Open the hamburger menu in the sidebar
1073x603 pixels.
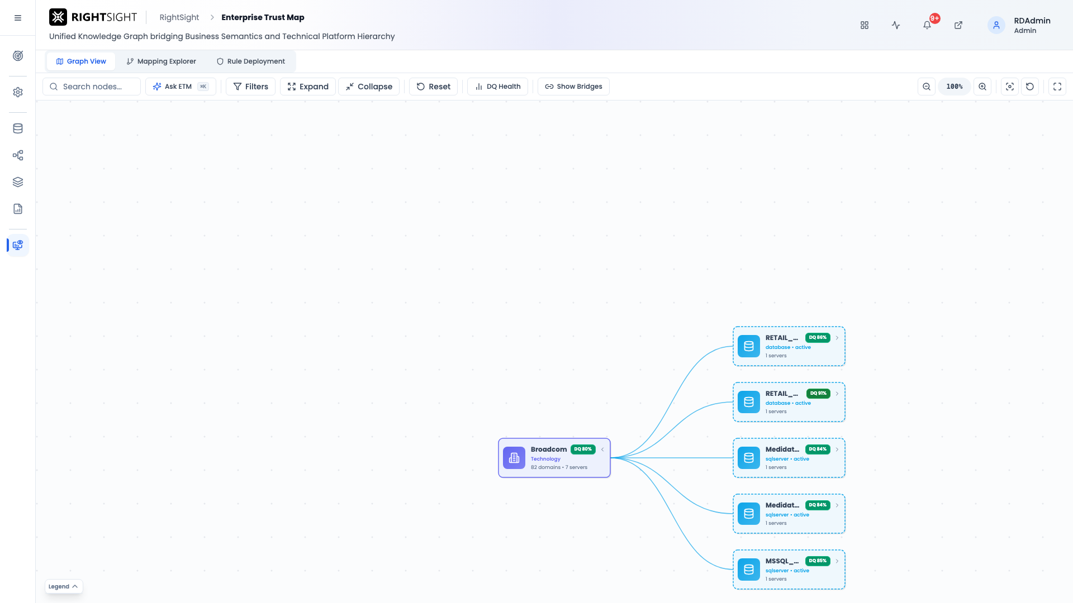(18, 18)
